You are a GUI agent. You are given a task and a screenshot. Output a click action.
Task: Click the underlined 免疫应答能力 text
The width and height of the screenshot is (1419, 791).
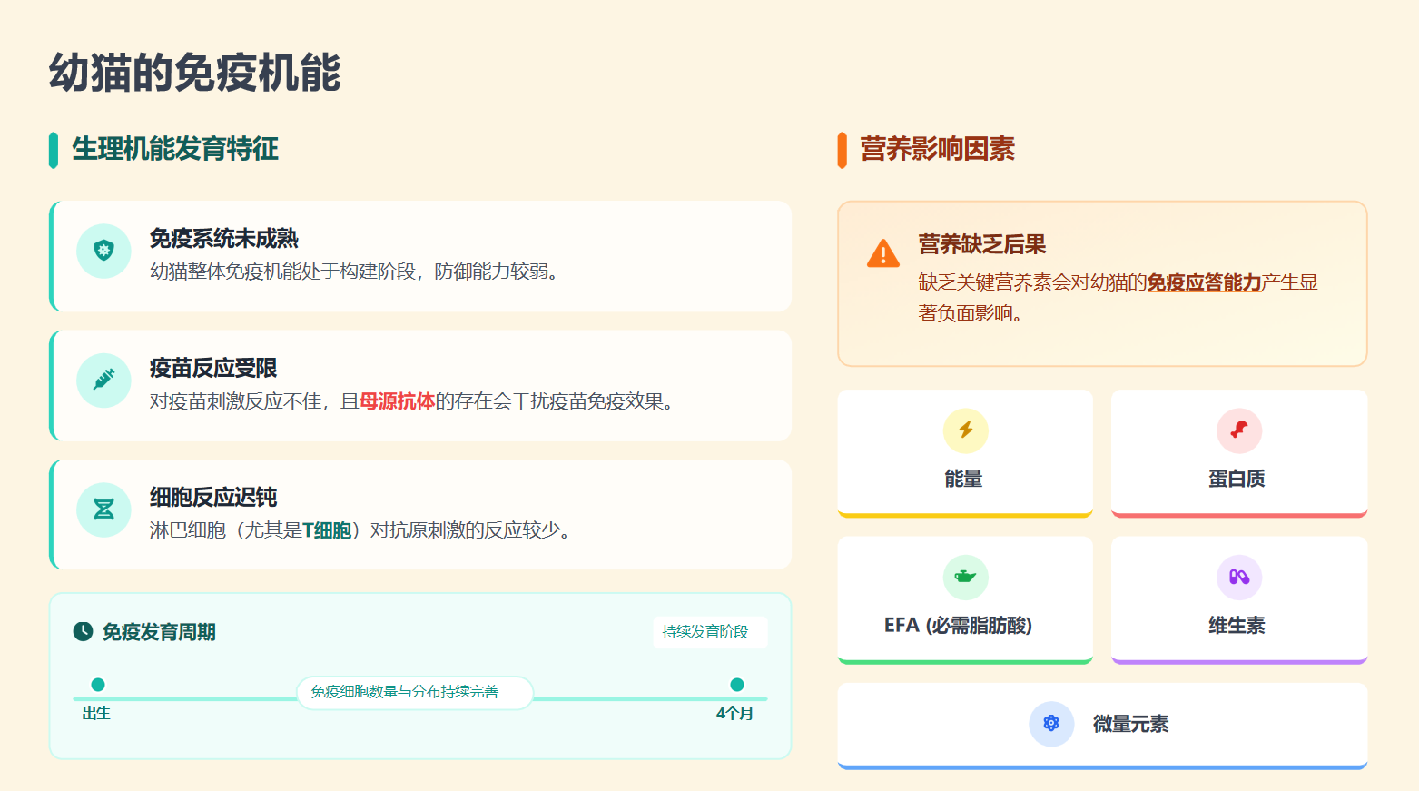click(x=1204, y=282)
